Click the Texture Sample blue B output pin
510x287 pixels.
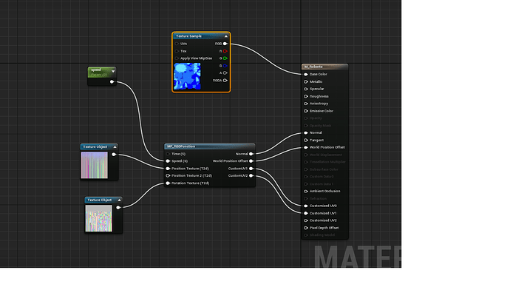pyautogui.click(x=225, y=66)
